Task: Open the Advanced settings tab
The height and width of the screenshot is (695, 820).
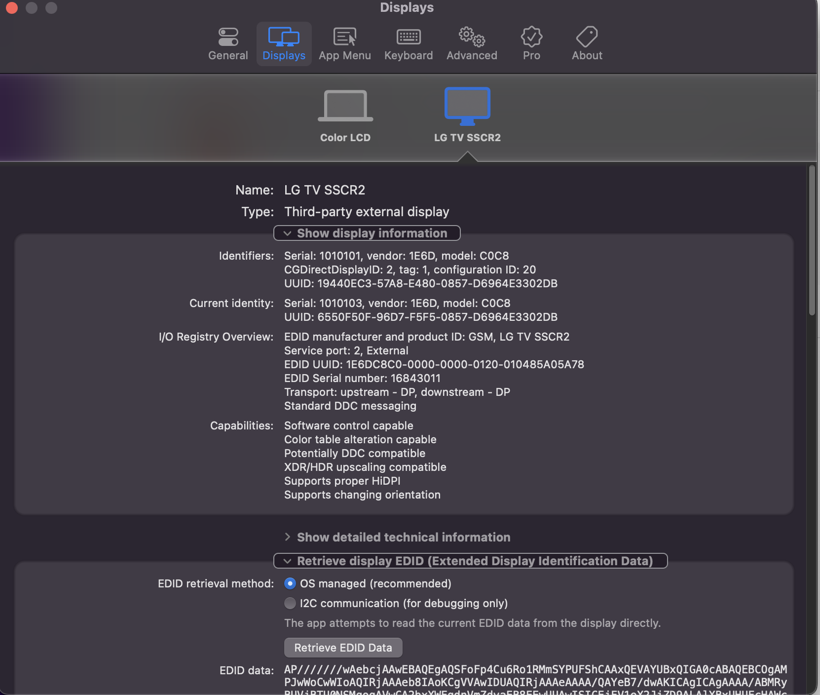Action: tap(472, 44)
